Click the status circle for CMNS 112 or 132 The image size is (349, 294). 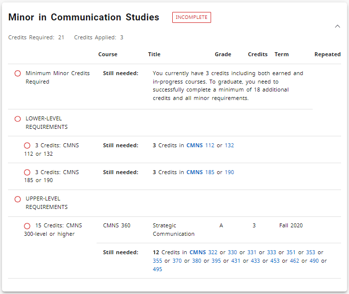coord(27,146)
